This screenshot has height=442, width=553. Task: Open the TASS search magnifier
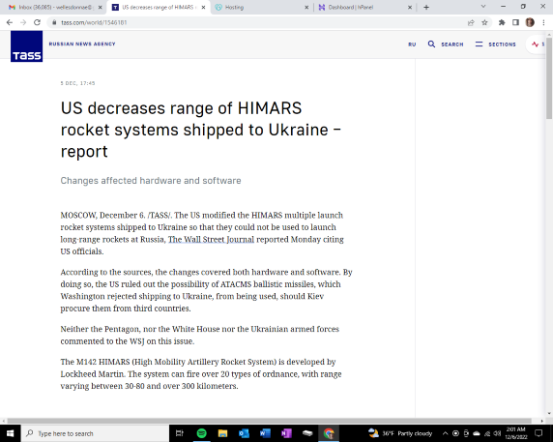[x=431, y=44]
